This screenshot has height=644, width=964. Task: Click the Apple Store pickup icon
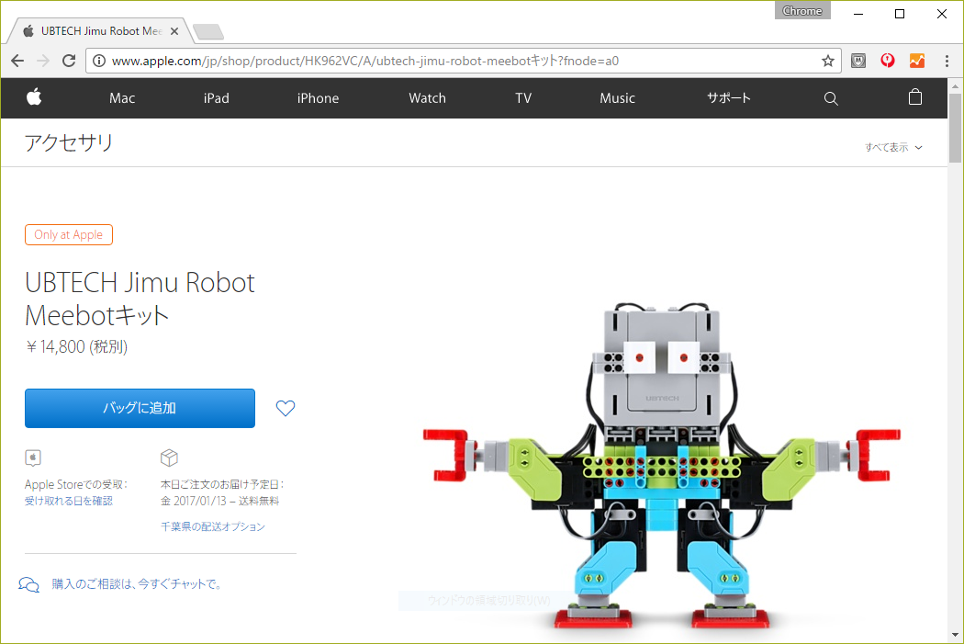32,458
